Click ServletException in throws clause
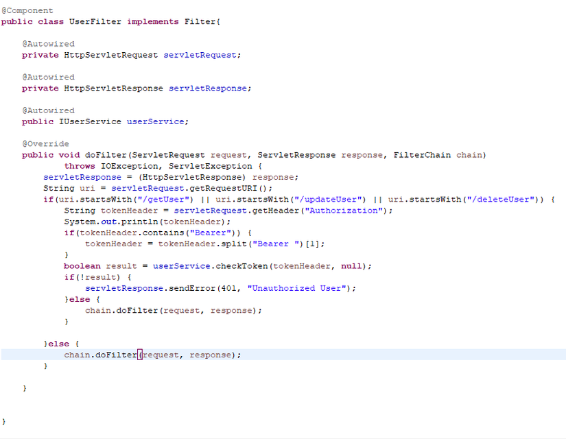 [210, 166]
